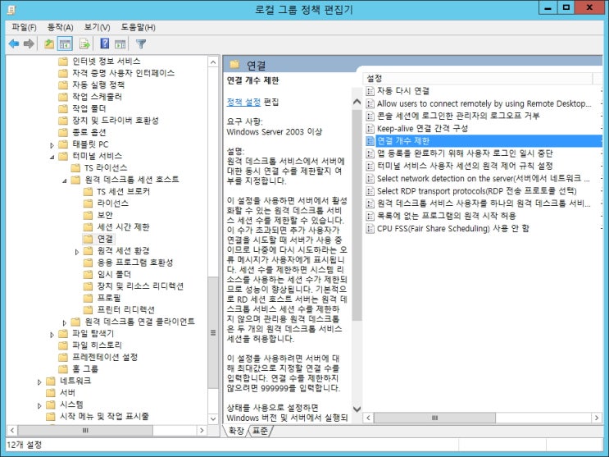Click the description pane scroll down arrow

[357, 409]
